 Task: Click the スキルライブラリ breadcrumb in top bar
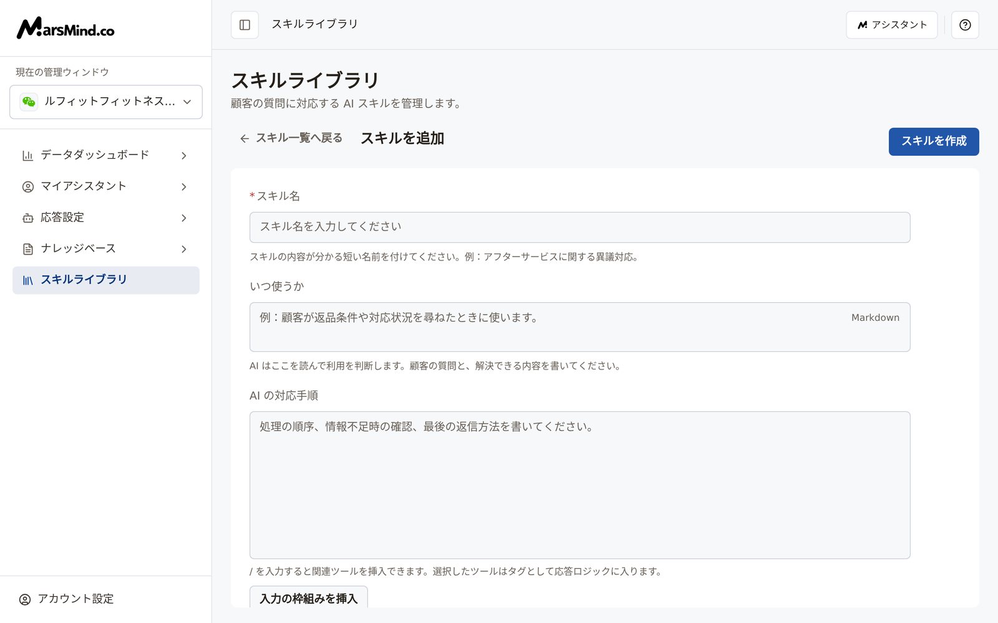tap(314, 24)
